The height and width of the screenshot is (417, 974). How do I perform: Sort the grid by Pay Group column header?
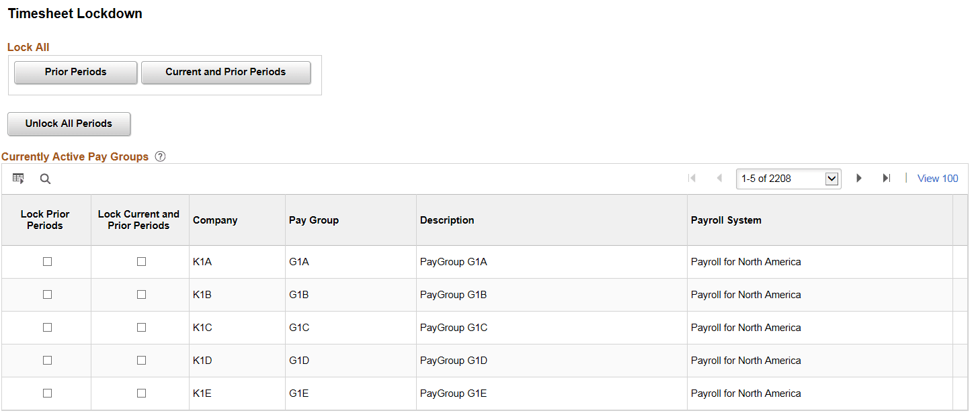313,220
